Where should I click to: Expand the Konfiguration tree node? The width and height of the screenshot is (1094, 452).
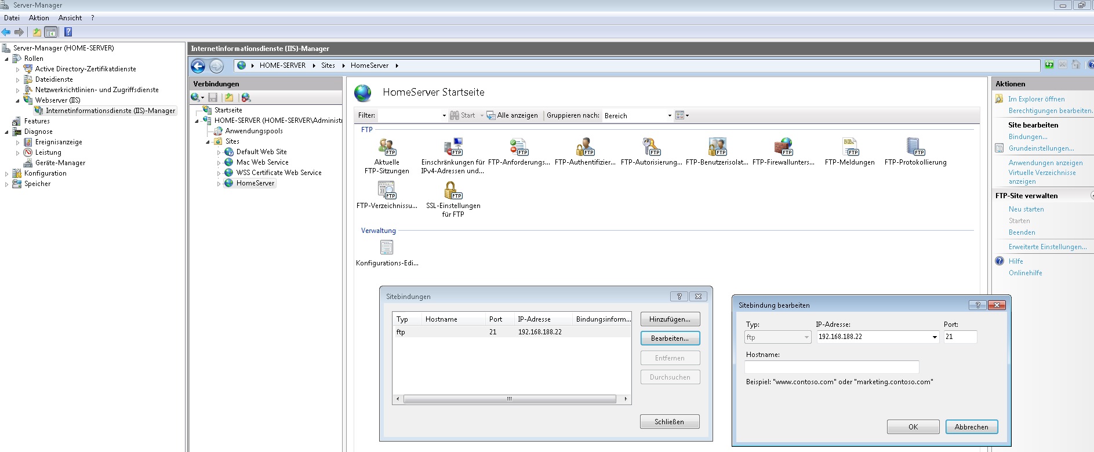click(7, 173)
